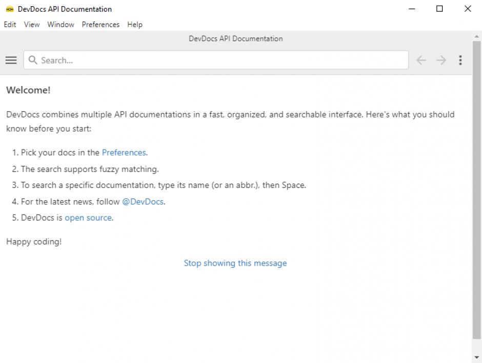Image resolution: width=482 pixels, height=363 pixels.
Task: Open the Window menu
Action: click(61, 25)
